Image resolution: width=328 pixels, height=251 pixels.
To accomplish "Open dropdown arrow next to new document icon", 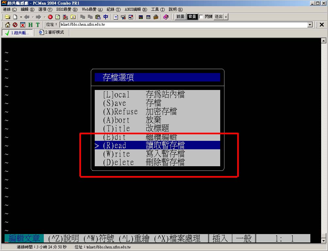I will [21, 17].
